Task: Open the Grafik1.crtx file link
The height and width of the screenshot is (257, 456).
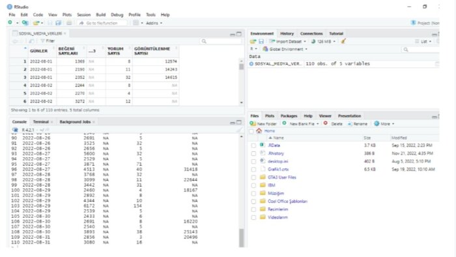Action: pos(278,170)
